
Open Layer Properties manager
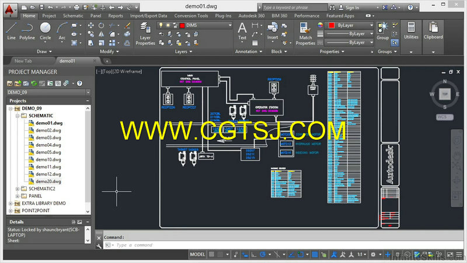click(145, 34)
